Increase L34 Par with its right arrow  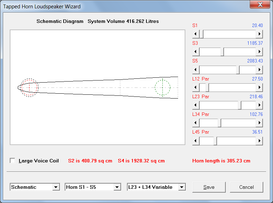(x=259, y=123)
